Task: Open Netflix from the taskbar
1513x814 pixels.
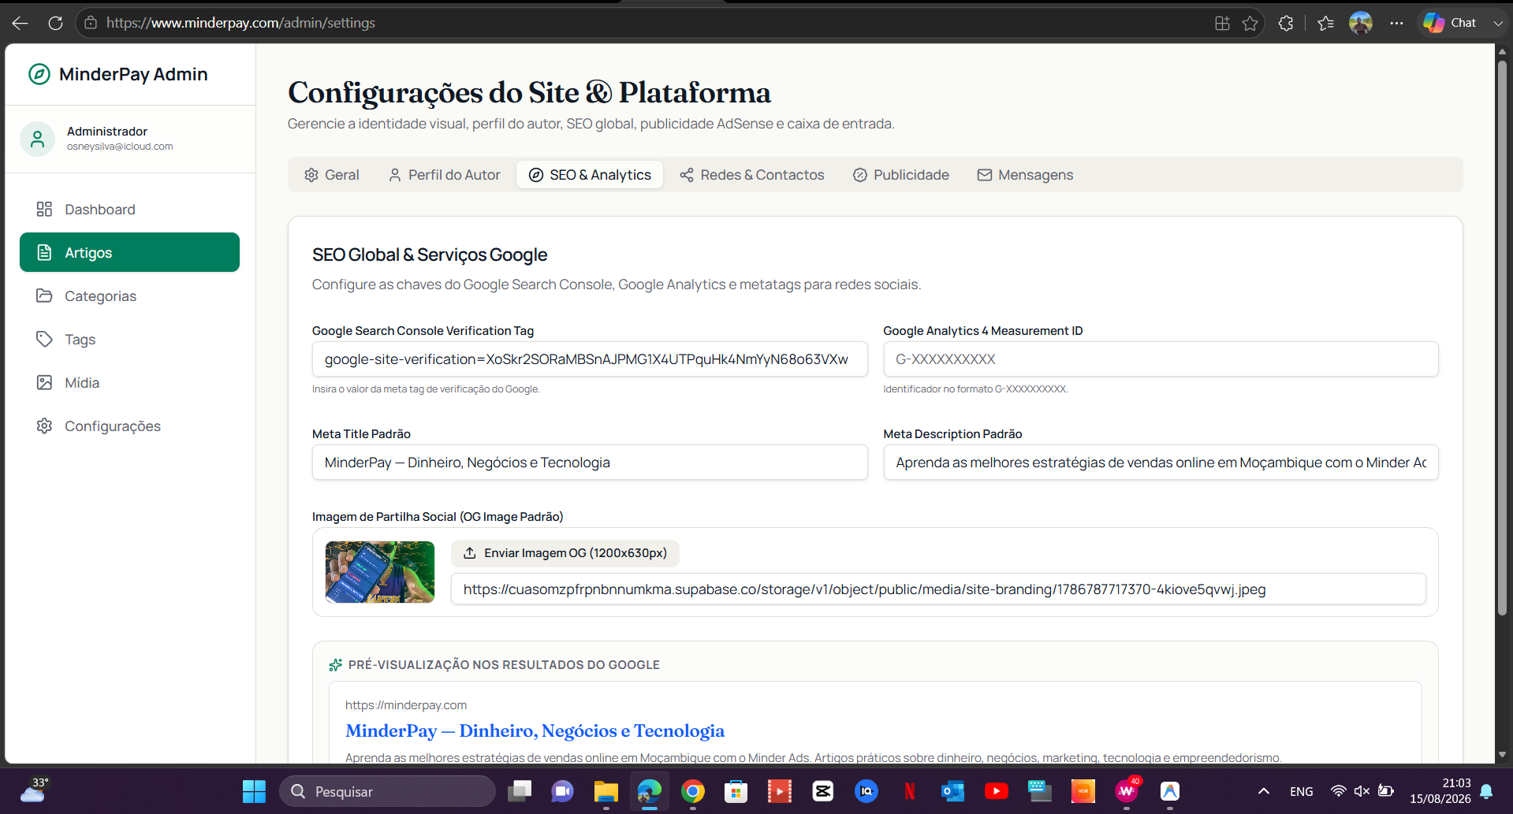Action: click(909, 791)
